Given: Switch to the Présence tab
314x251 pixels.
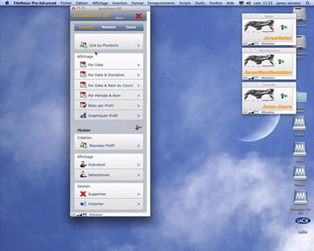Looking at the screenshot, I should click(x=86, y=27).
